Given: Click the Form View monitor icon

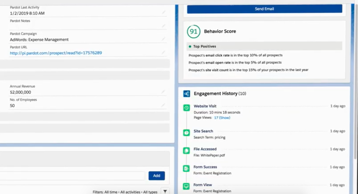Looking at the screenshot, I should point(187,186).
